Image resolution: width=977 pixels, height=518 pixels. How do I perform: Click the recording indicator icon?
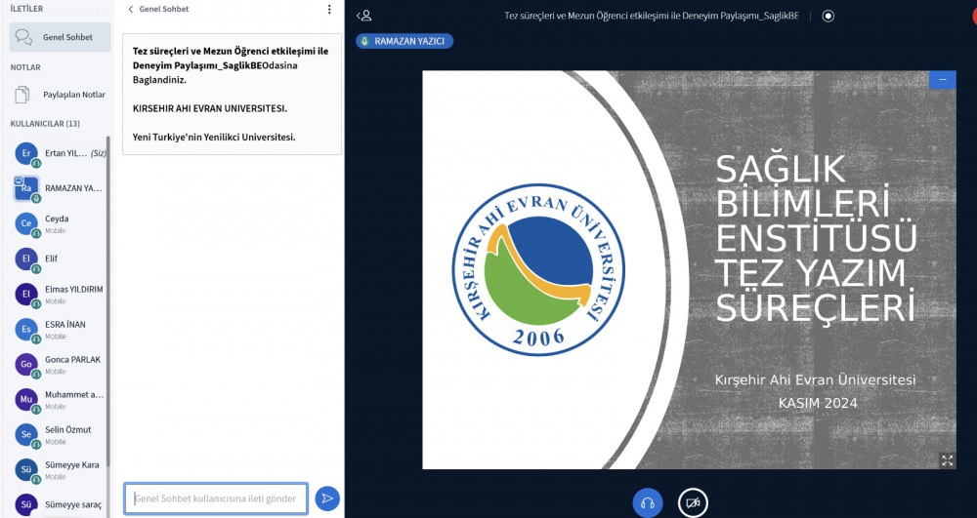pyautogui.click(x=828, y=17)
